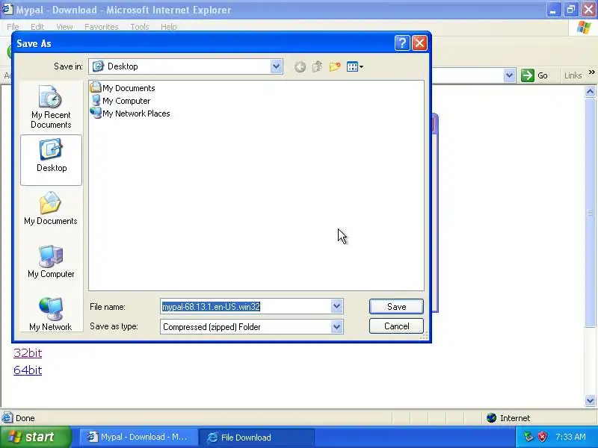The width and height of the screenshot is (598, 448).
Task: Open the View menu in Internet Explorer
Action: [64, 27]
